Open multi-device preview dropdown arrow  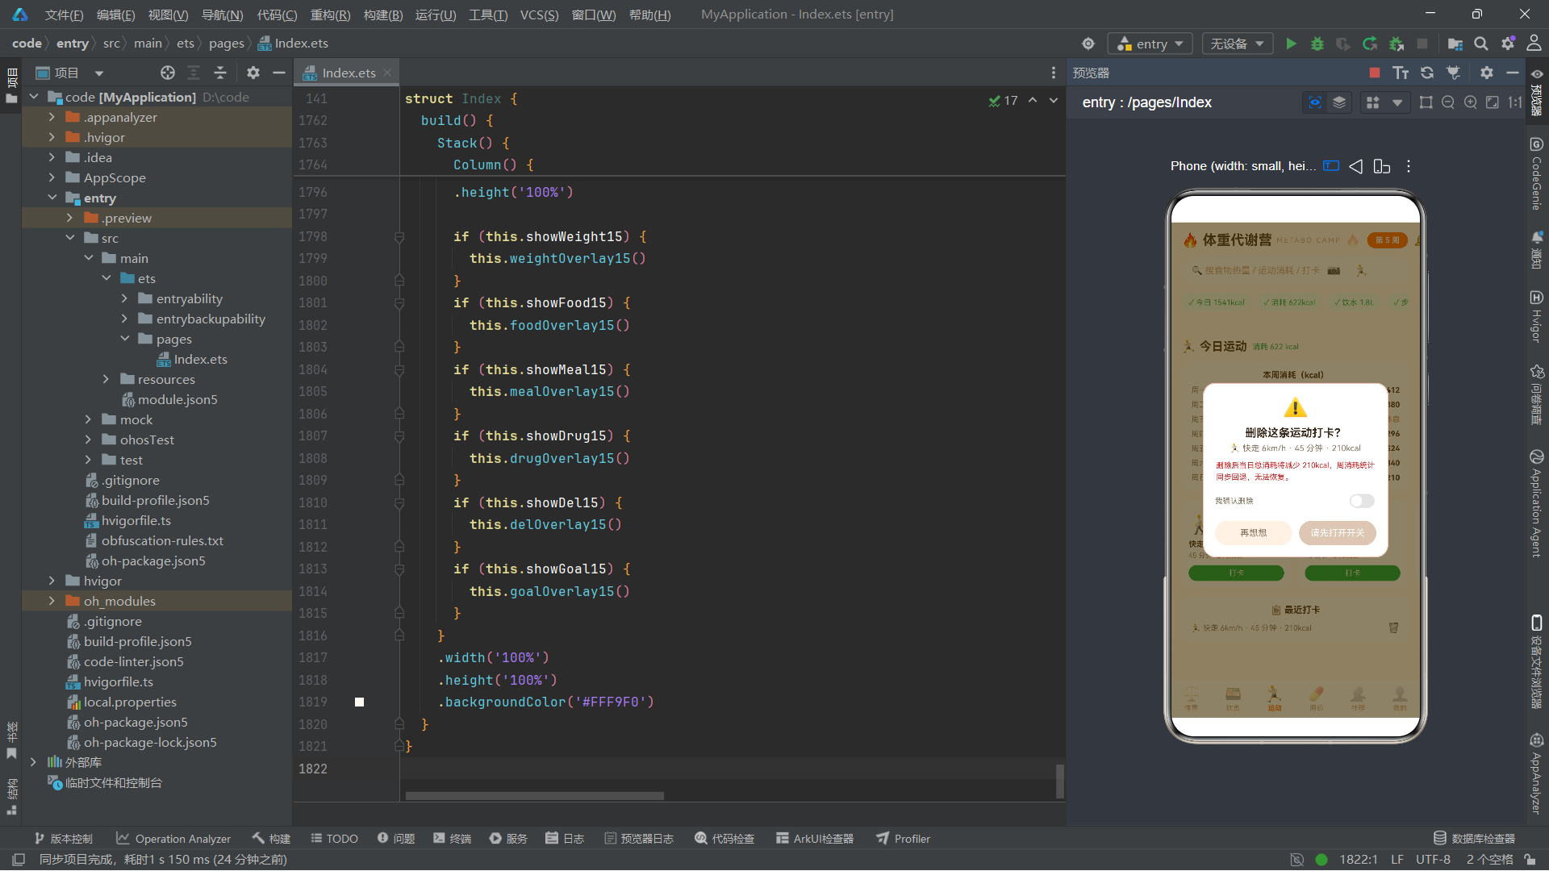[x=1397, y=102]
